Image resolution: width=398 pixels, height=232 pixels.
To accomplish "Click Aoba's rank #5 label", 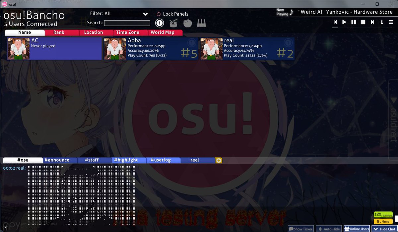I will pos(189,53).
